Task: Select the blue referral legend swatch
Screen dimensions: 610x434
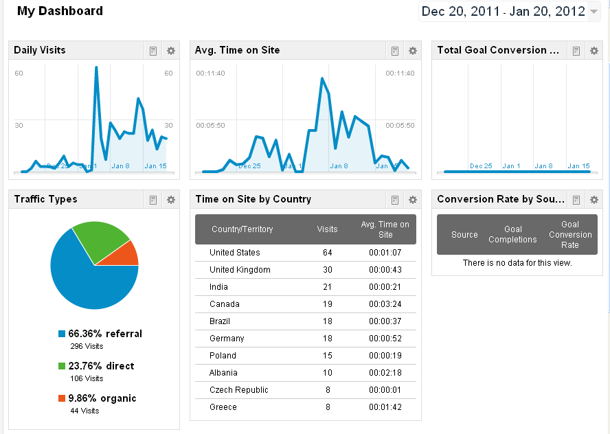Action: pyautogui.click(x=62, y=334)
